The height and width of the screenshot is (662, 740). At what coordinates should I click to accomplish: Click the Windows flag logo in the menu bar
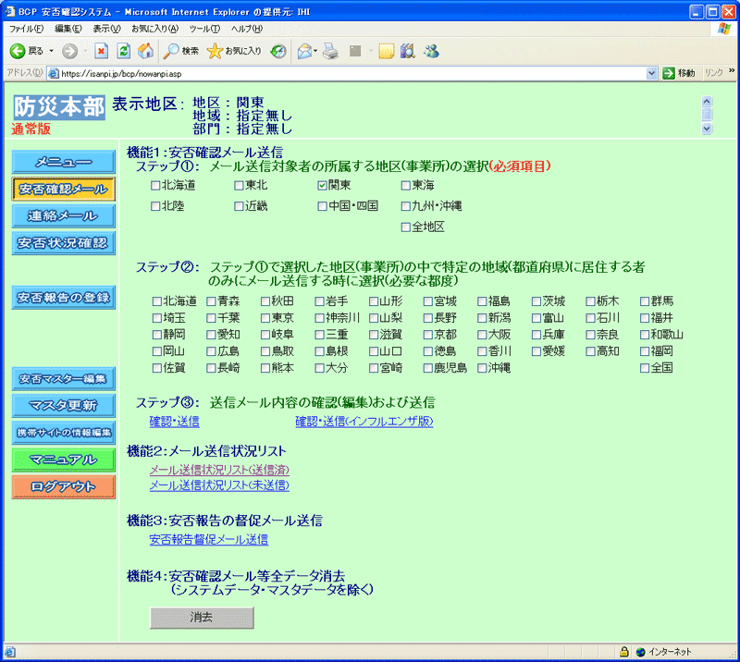(x=724, y=30)
